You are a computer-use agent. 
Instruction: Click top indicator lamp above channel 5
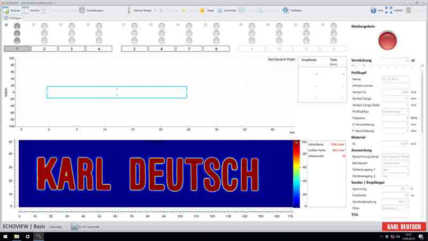(134, 26)
